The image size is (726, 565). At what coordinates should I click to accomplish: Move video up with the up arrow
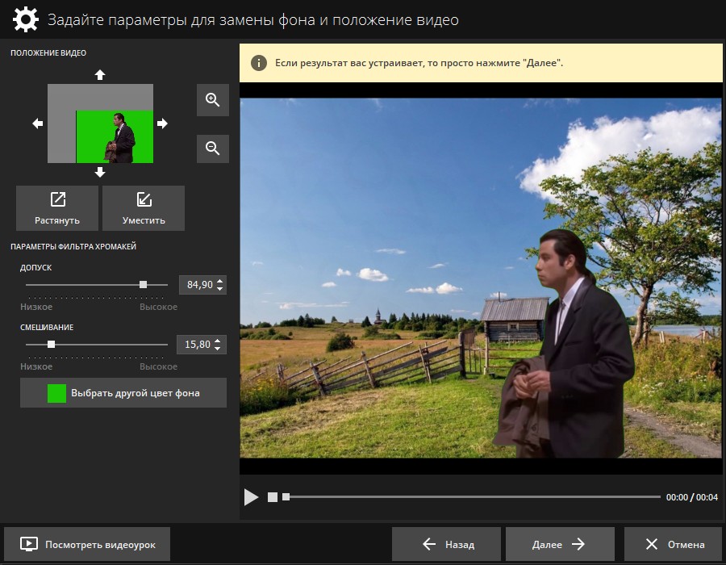tap(100, 75)
